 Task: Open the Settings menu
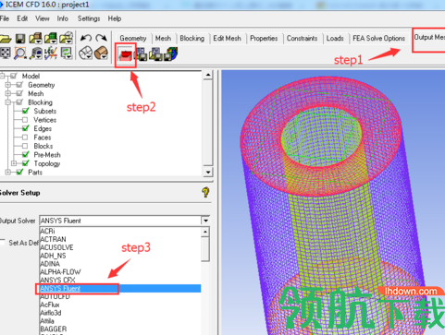89,18
